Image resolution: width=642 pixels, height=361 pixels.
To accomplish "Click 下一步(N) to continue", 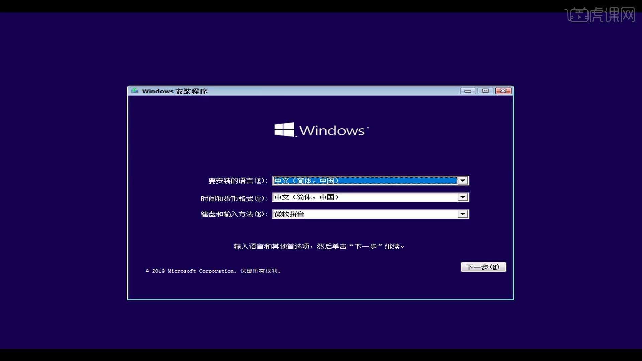I will tap(483, 267).
